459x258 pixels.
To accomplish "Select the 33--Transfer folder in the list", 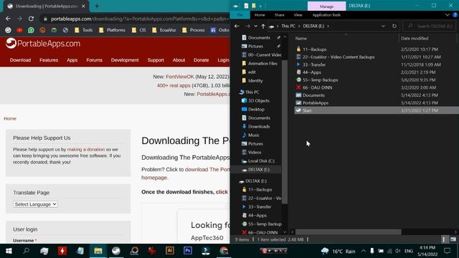I will pos(314,64).
